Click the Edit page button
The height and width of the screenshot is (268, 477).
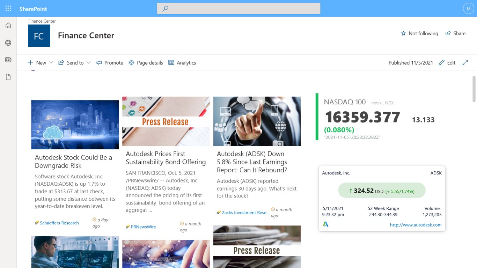click(447, 62)
